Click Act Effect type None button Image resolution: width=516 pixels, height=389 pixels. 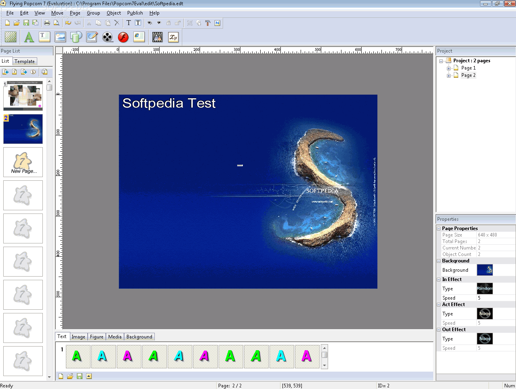(x=484, y=313)
